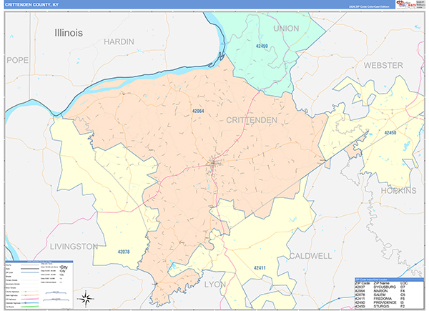Click the Illinois state label
Image resolution: width=429 pixels, height=311 pixels.
point(69,33)
